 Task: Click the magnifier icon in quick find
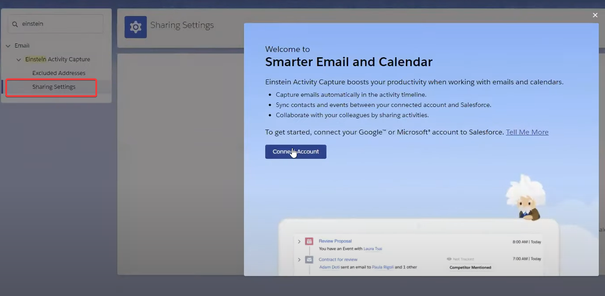click(15, 24)
